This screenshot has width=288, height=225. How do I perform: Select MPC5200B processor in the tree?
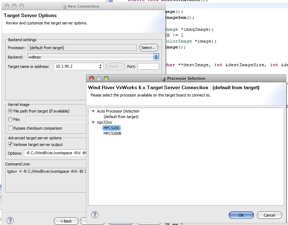click(x=112, y=133)
